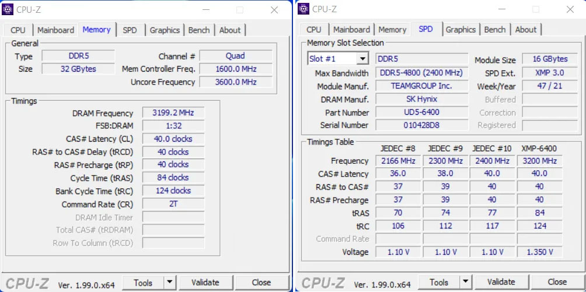Click XMP-6400 column header in Timings Table
Screen dimensions: 586x292
click(539, 149)
